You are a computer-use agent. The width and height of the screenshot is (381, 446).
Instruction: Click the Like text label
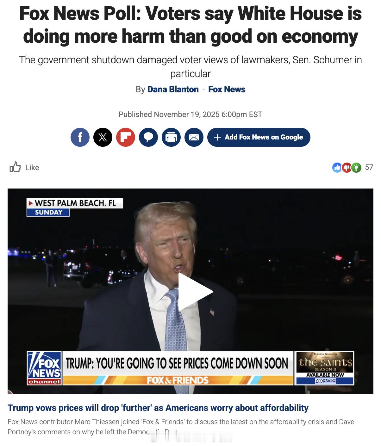click(32, 168)
